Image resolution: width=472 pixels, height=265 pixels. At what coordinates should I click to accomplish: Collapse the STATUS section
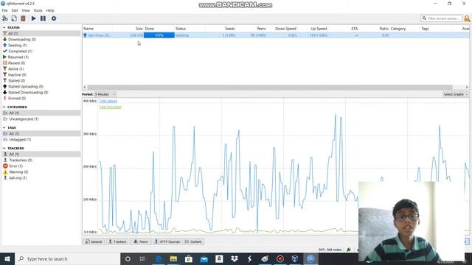(x=4, y=27)
